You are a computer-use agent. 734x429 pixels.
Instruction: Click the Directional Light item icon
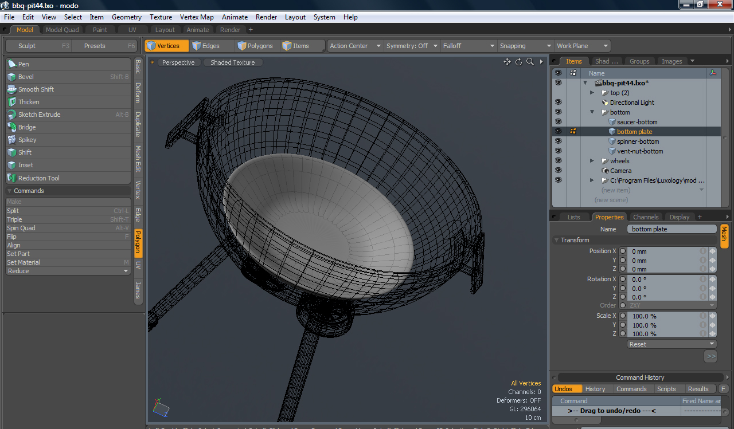point(605,103)
